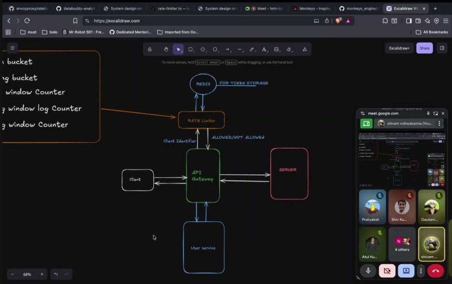Click the present screen button in Meet
The image size is (452, 284).
point(406,271)
